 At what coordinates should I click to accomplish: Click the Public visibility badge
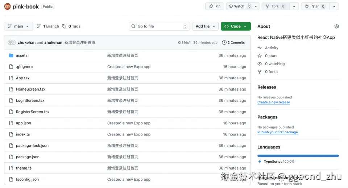pos(47,7)
